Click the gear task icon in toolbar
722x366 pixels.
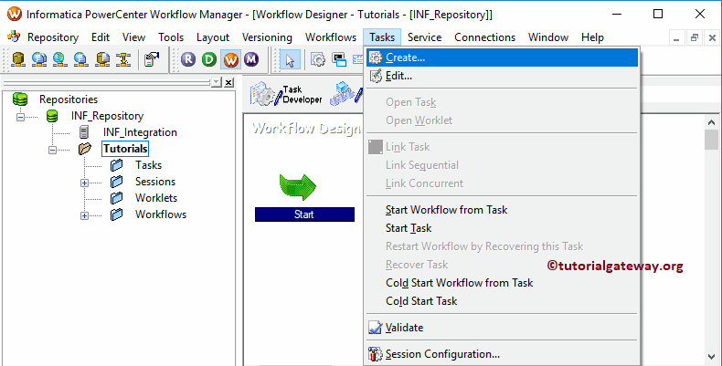click(318, 59)
